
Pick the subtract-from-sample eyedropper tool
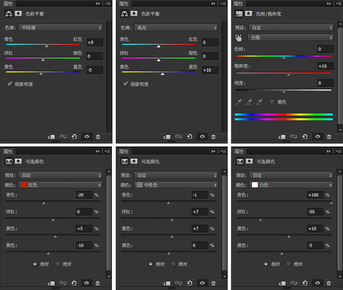259,102
